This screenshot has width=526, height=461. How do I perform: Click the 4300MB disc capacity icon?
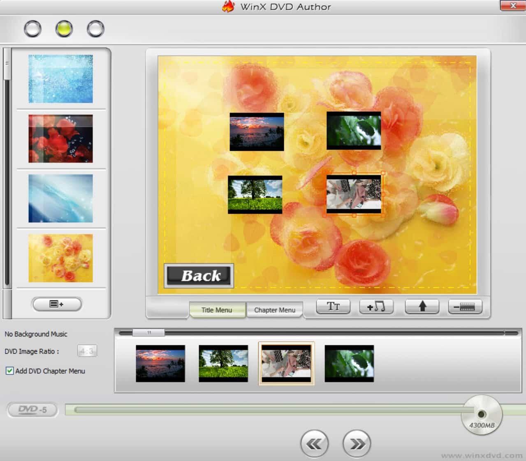tap(481, 414)
